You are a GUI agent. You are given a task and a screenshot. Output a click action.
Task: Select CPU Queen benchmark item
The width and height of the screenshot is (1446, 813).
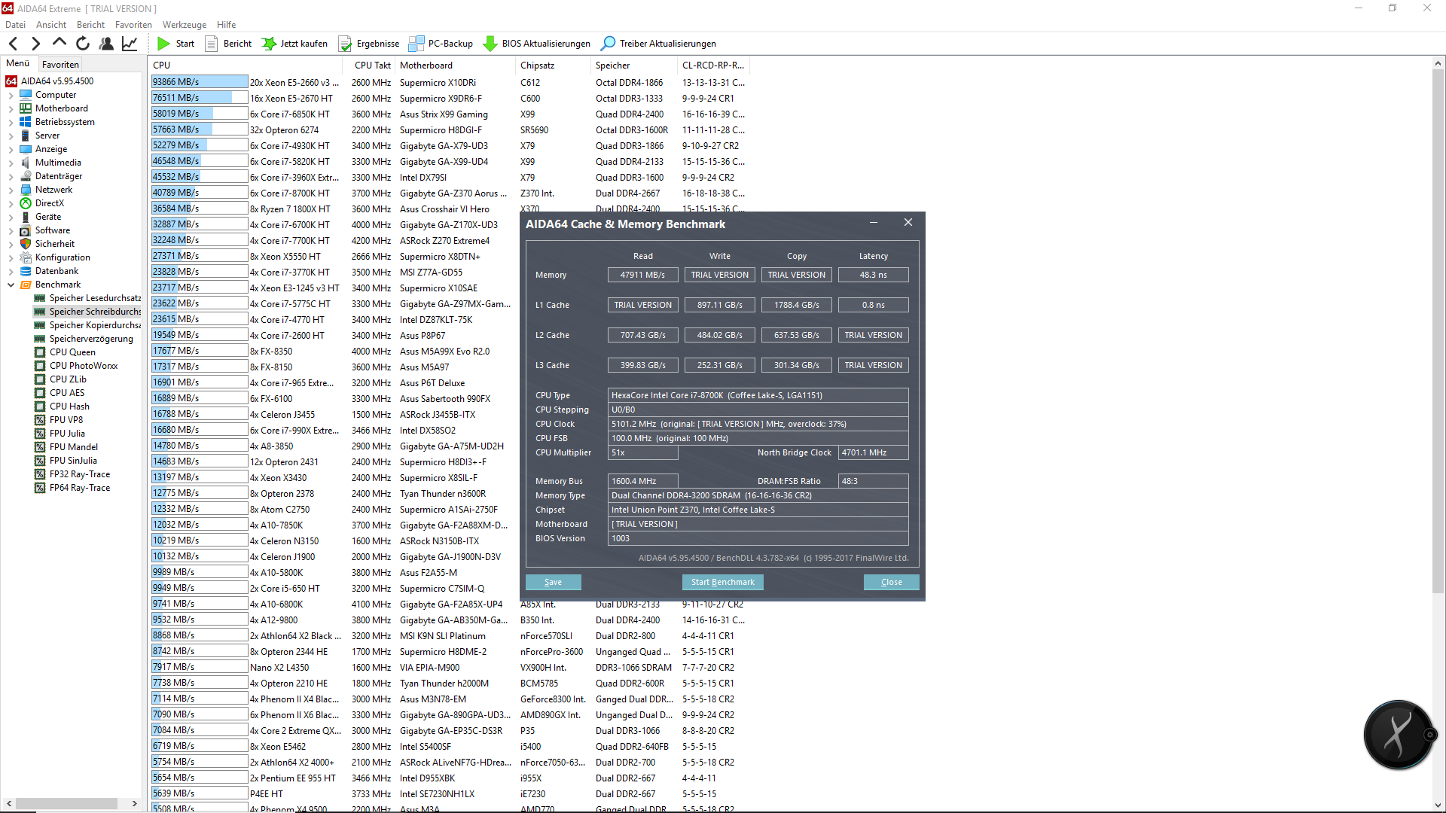pyautogui.click(x=72, y=352)
